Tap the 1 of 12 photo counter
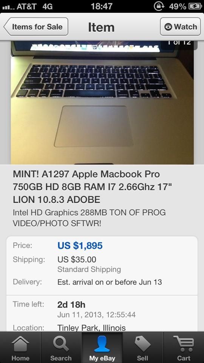The image size is (204, 363). point(179,43)
